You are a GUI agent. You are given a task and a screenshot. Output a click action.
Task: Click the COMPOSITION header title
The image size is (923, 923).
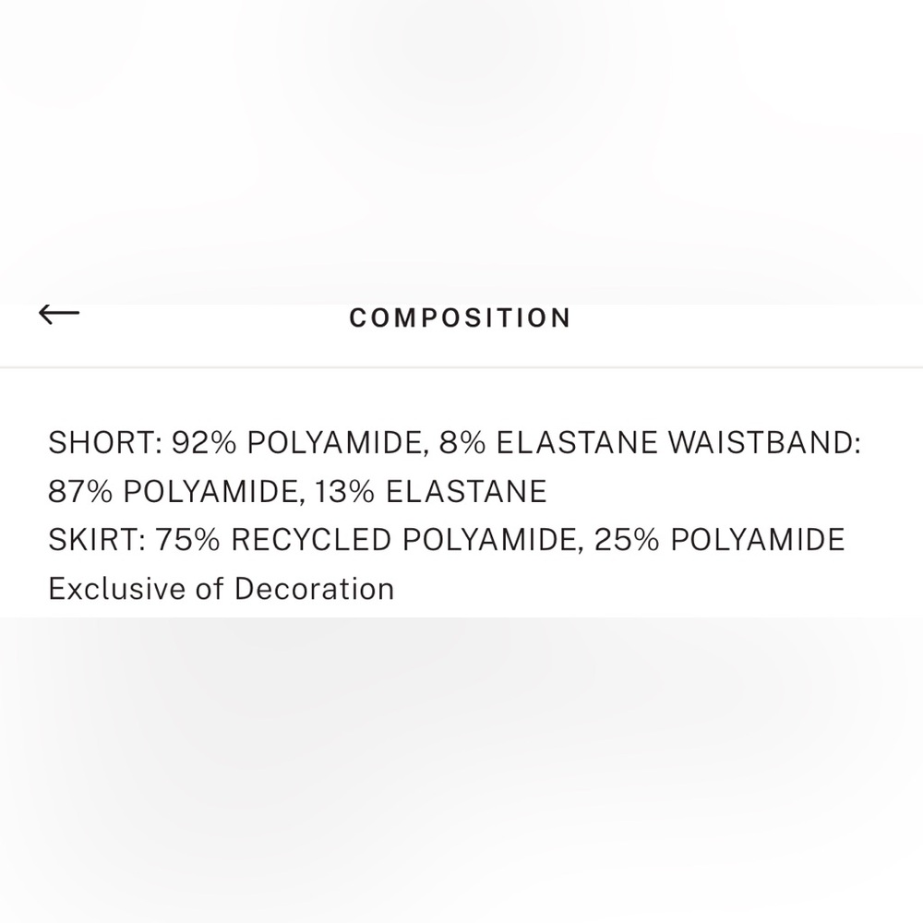[x=460, y=318]
